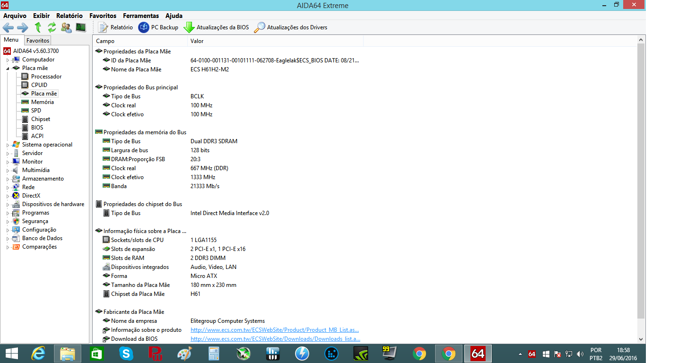Collapse the Placa mãe parent node
This screenshot has width=696, height=363.
pyautogui.click(x=8, y=69)
